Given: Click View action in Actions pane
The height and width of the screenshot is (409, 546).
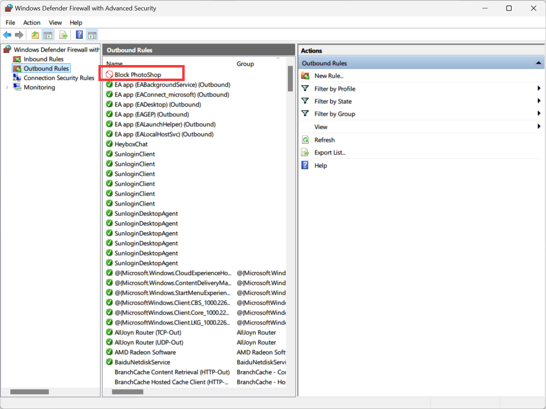Looking at the screenshot, I should (x=321, y=127).
